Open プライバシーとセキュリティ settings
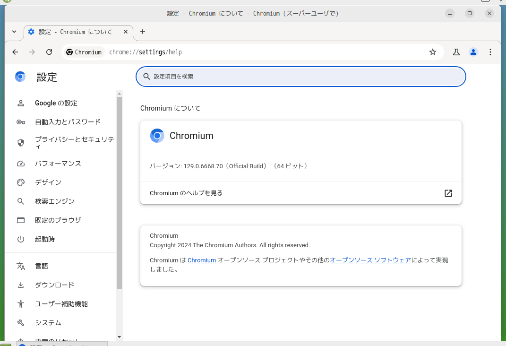 point(74,142)
